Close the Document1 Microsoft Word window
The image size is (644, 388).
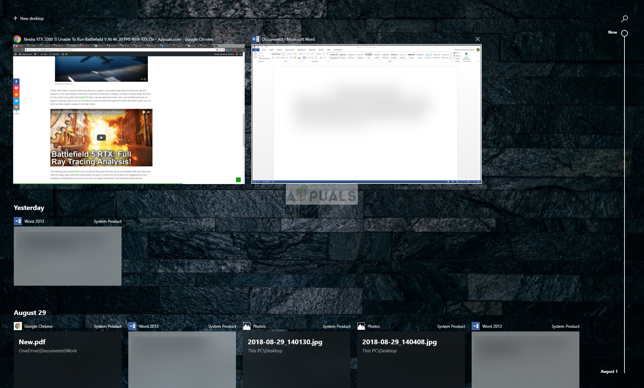point(477,39)
